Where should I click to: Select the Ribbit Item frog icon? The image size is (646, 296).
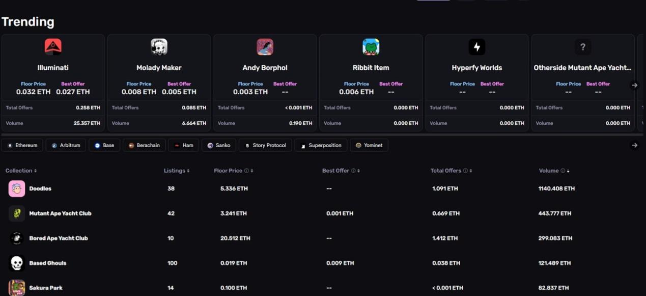pos(371,47)
